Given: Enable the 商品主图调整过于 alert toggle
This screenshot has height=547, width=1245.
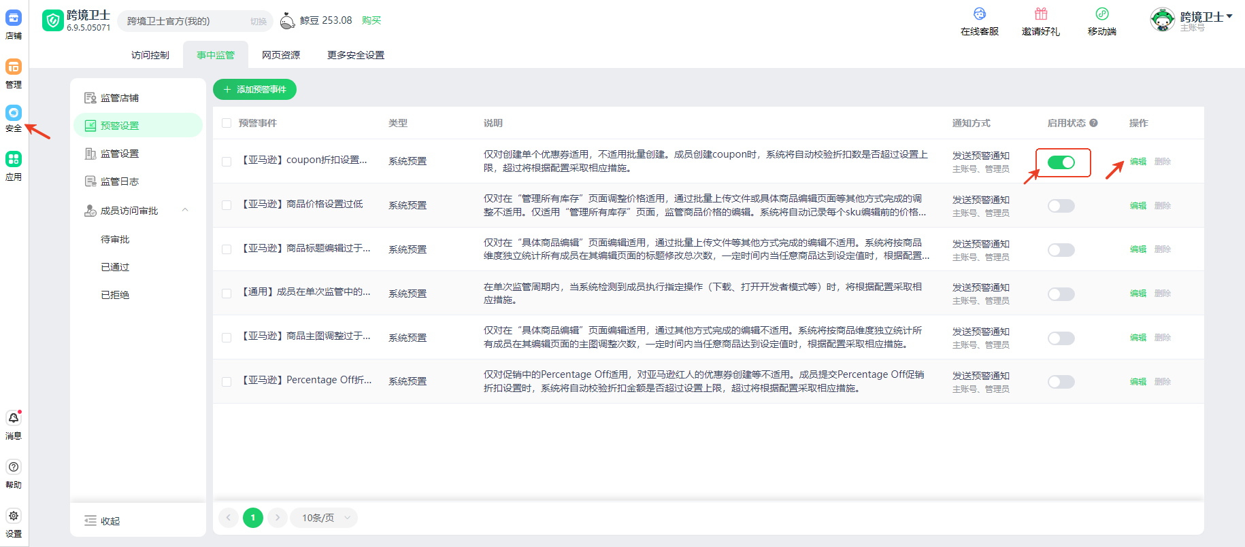Looking at the screenshot, I should click(x=1061, y=338).
